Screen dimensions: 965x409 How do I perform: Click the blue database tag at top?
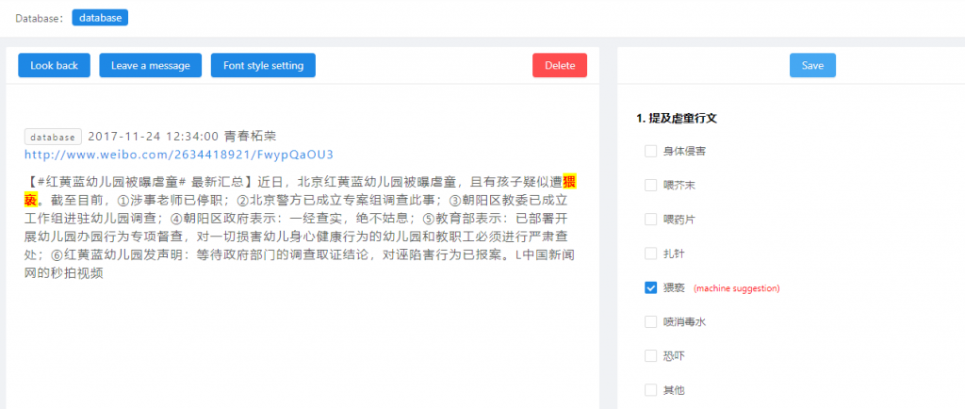click(x=100, y=17)
